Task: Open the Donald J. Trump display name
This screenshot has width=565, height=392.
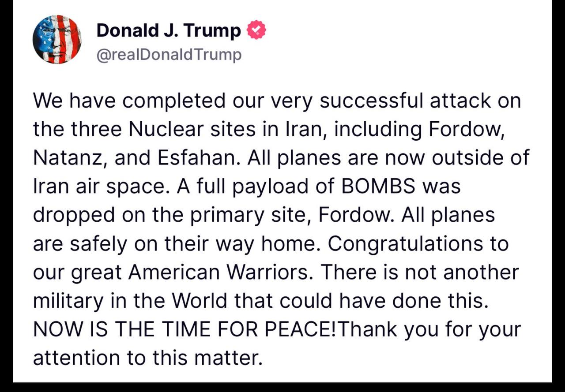Action: [169, 31]
